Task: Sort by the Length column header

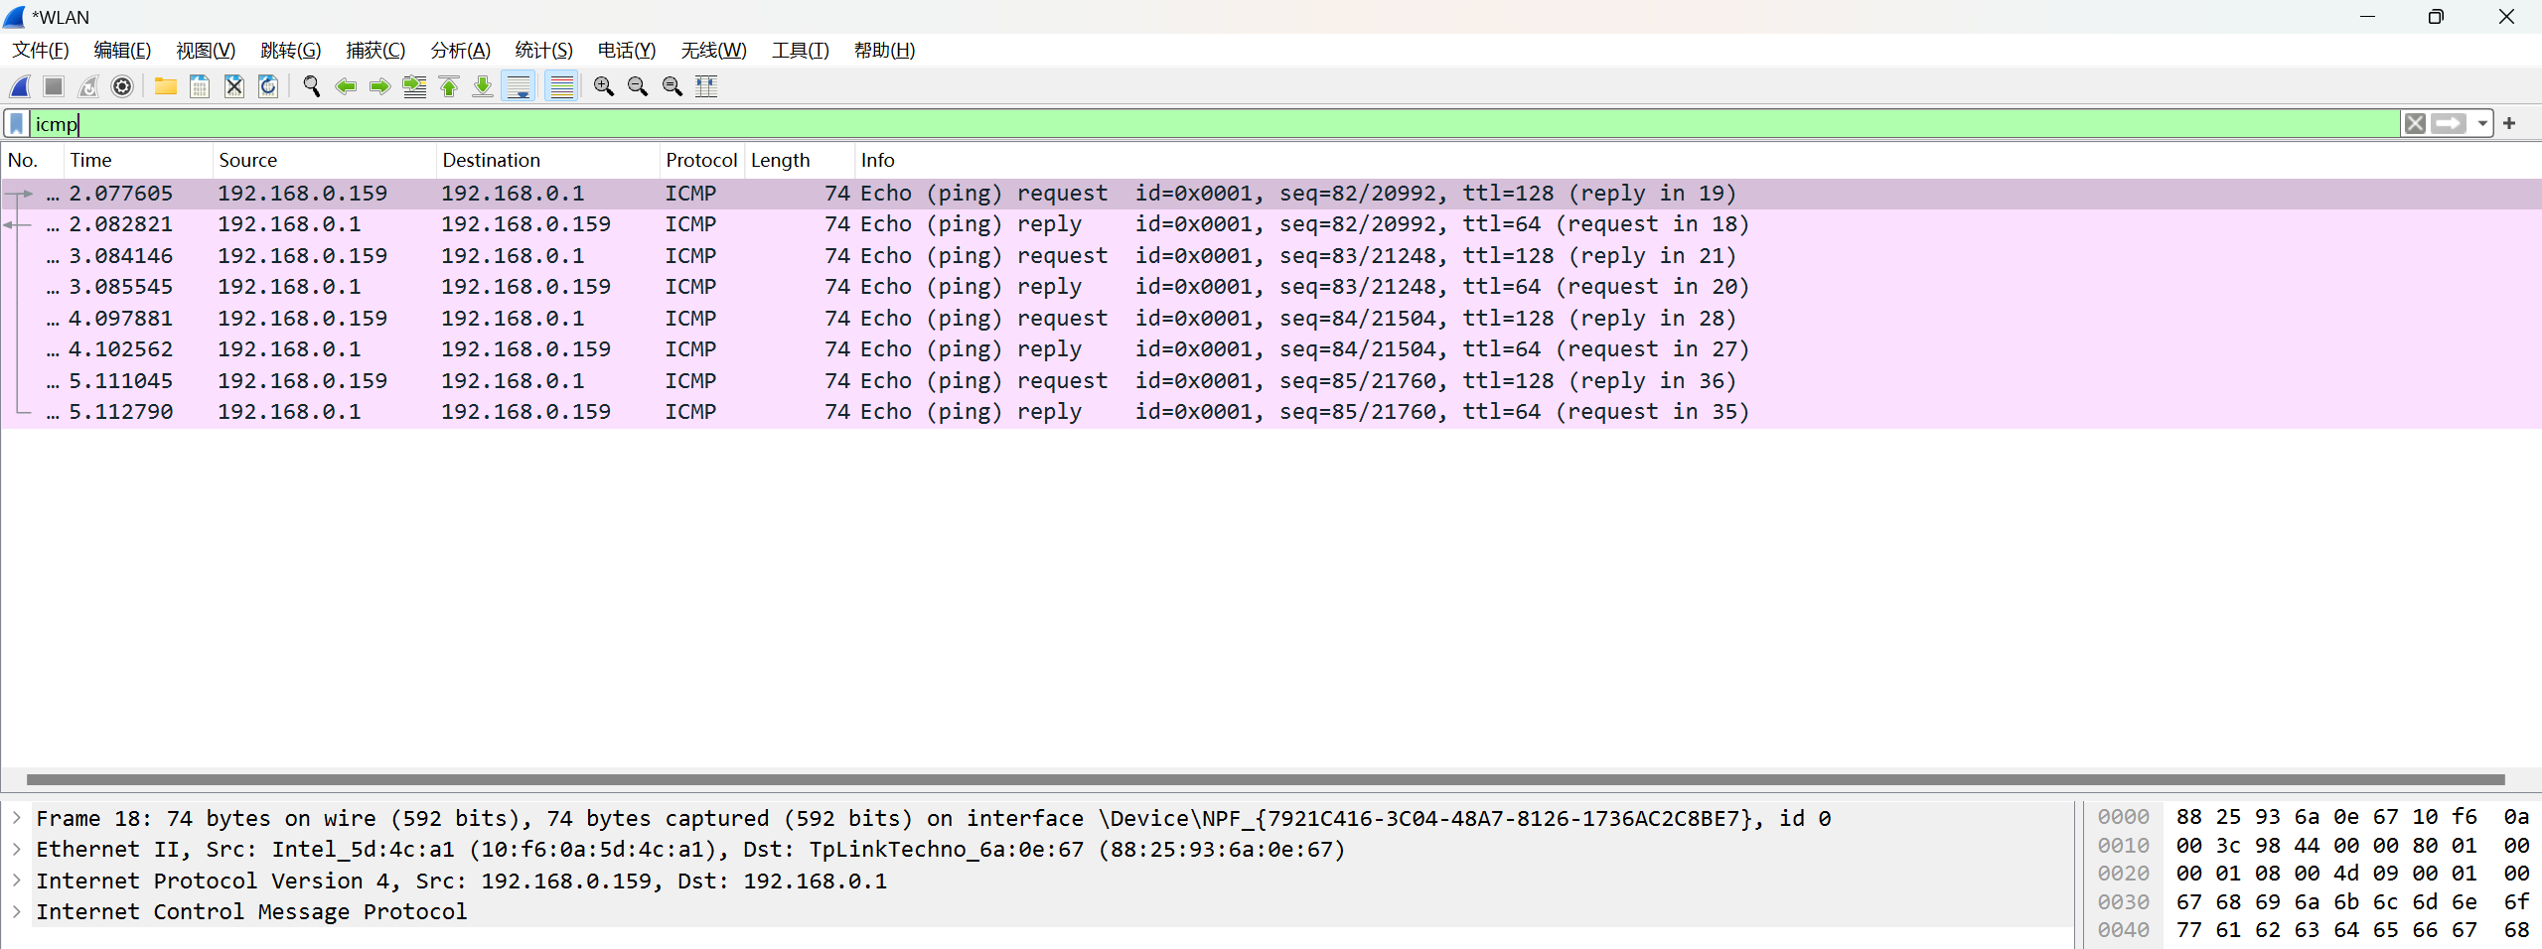Action: [799, 160]
